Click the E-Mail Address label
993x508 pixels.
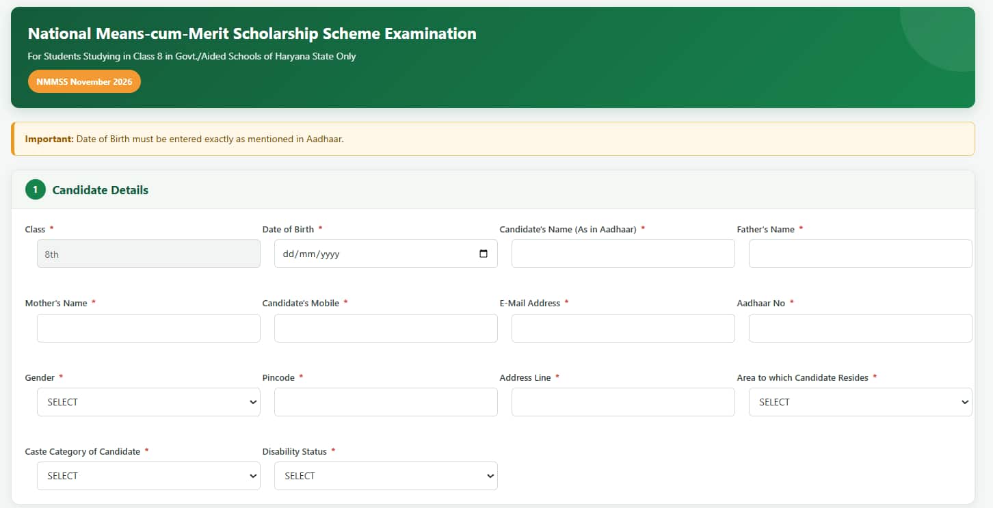click(x=530, y=303)
